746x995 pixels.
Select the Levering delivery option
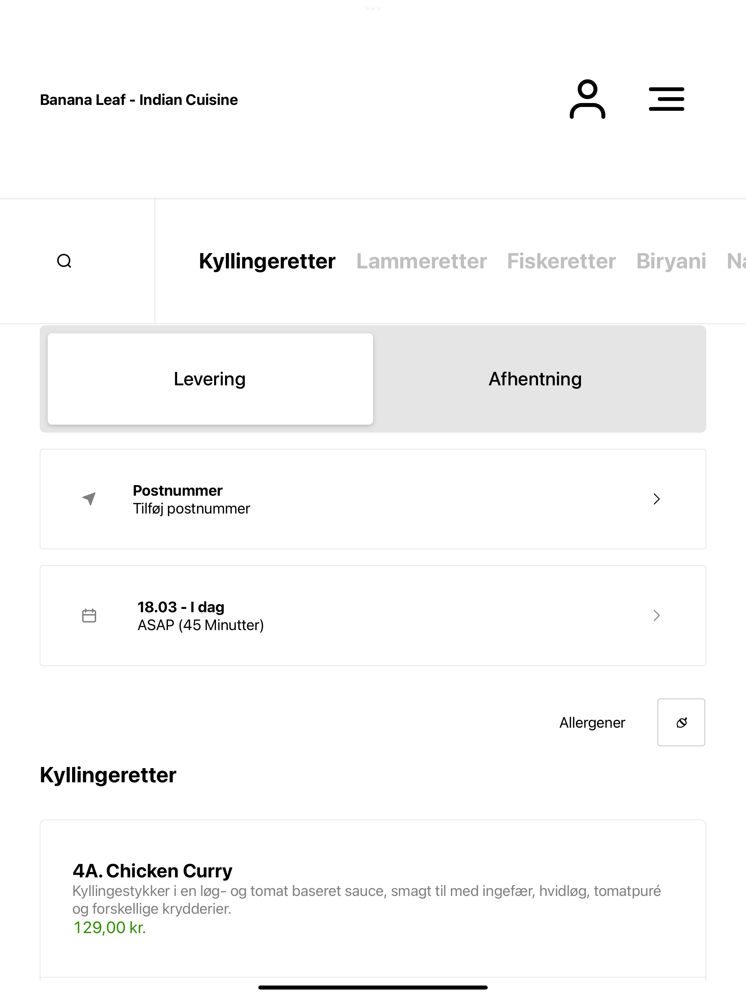210,379
